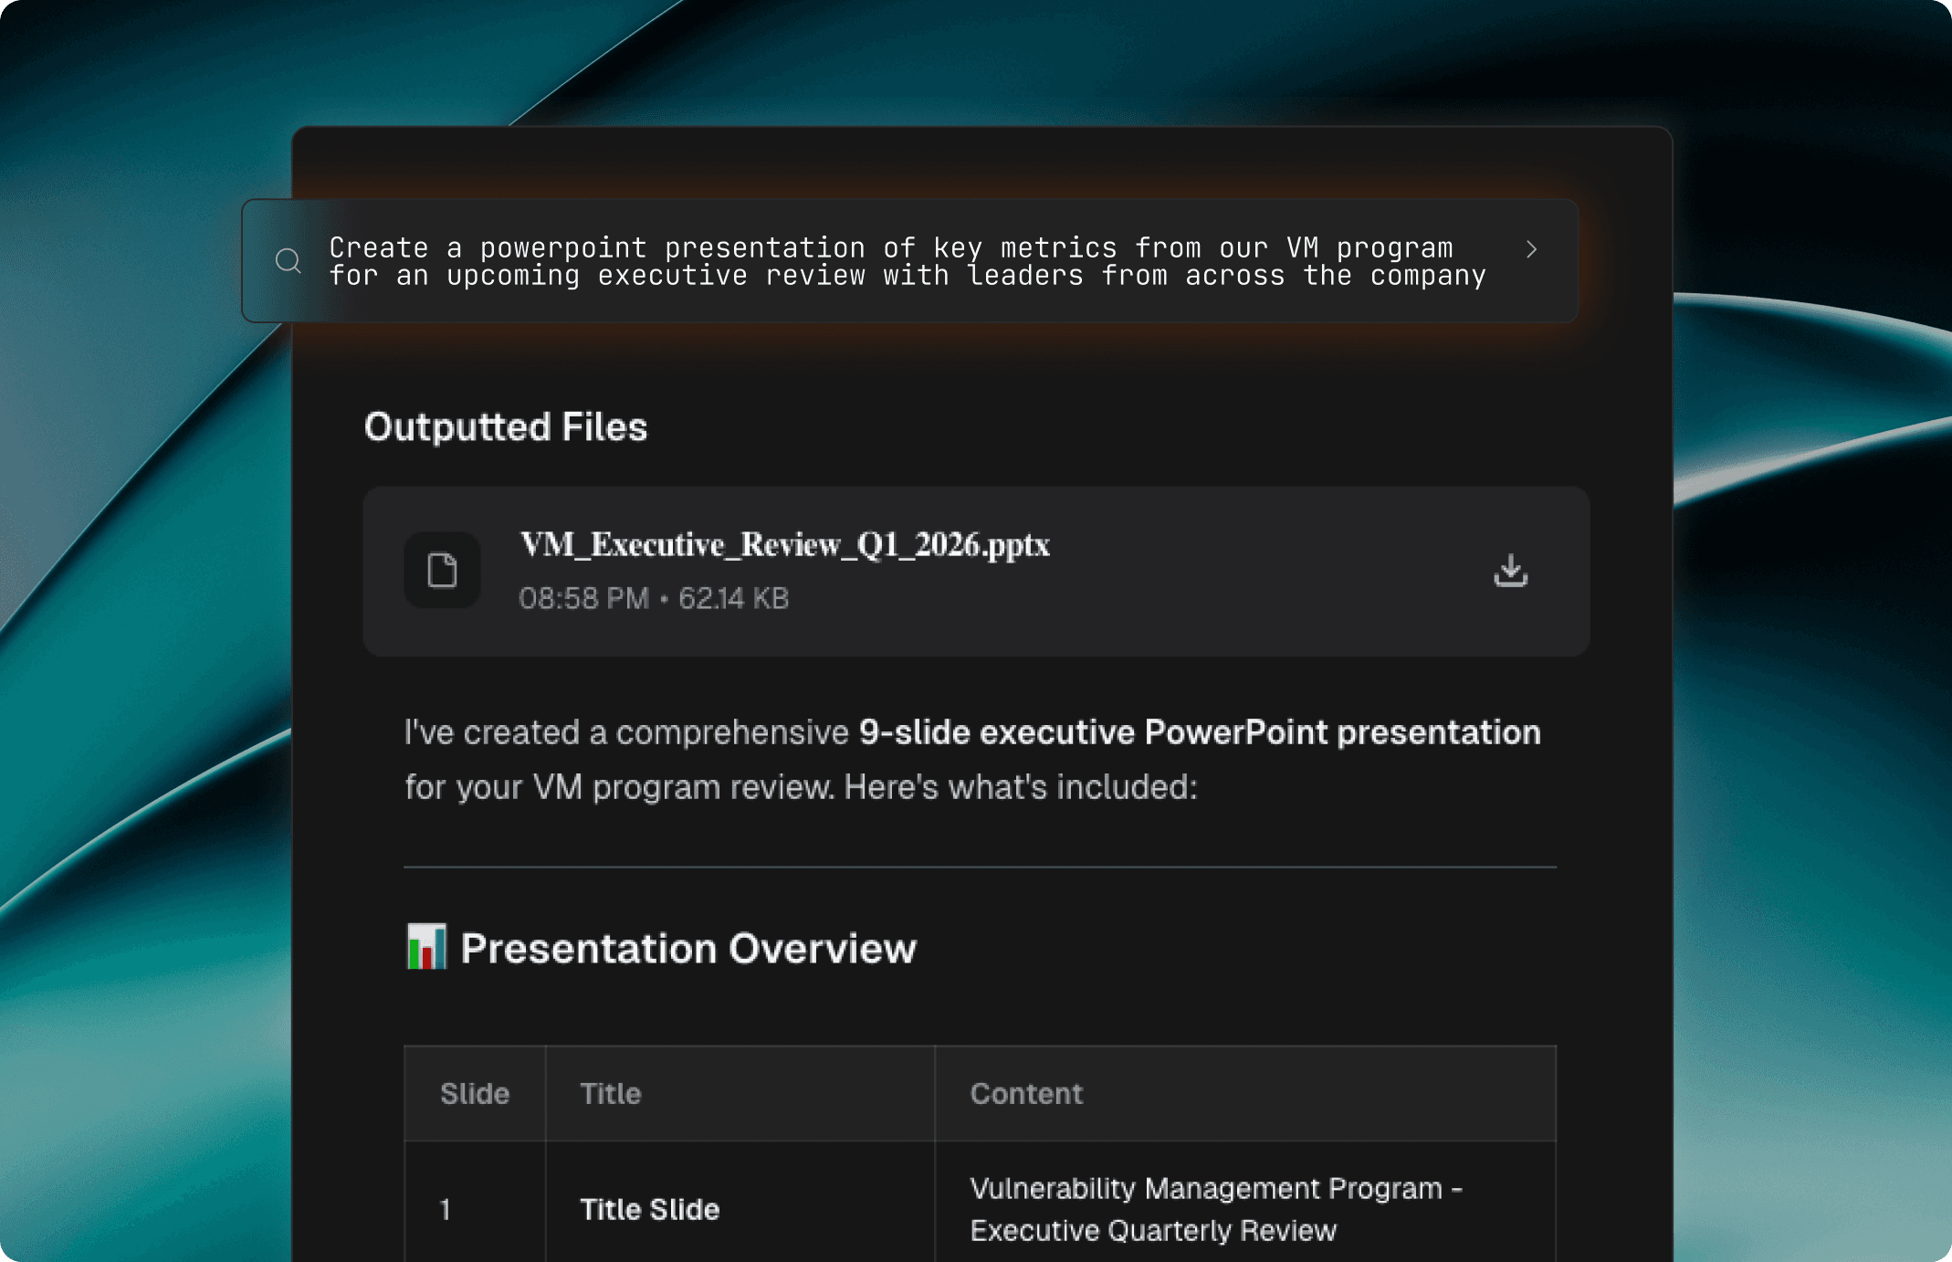1952x1262 pixels.
Task: Open the VM_Executive_Review_Q1_2026.pptx filename link
Action: pyautogui.click(x=784, y=544)
